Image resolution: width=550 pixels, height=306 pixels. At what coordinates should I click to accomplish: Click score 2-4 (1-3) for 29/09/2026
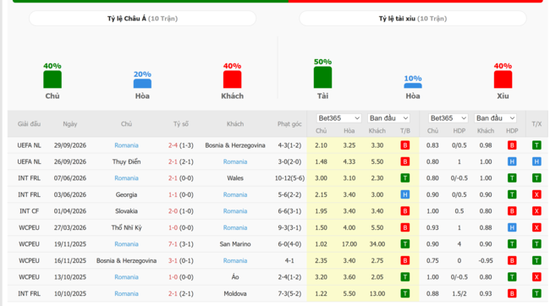[181, 145]
